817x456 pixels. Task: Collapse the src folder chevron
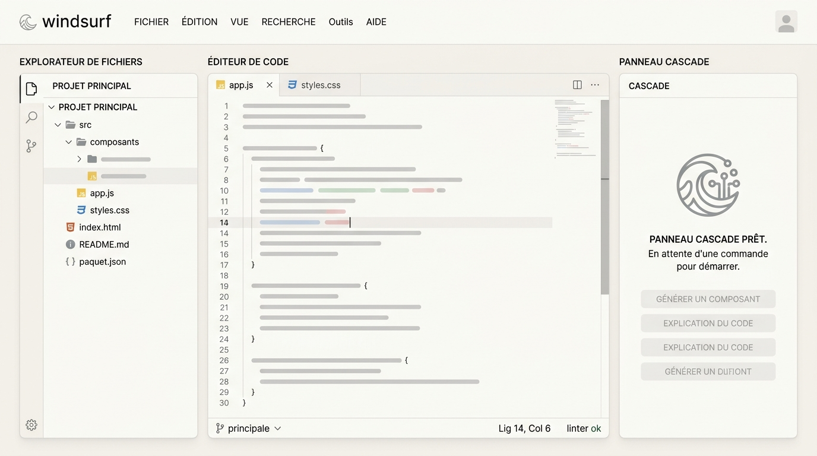(58, 125)
